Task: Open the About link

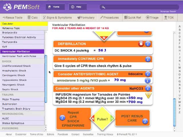Action: [9, 134]
